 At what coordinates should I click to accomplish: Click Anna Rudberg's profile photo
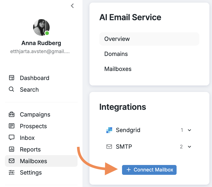(x=41, y=27)
